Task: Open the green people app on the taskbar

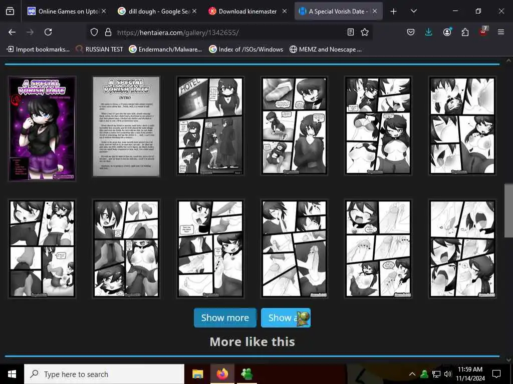Action: (246, 374)
